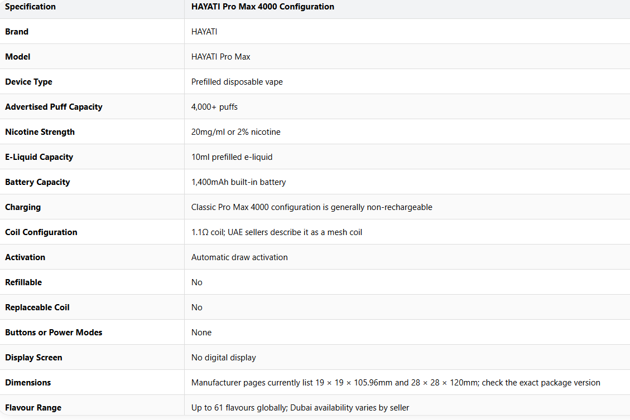Click the 'Activation' row label

25,257
